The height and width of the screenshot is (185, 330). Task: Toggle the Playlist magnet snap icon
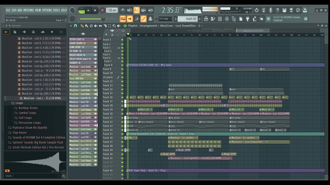tap(75, 26)
